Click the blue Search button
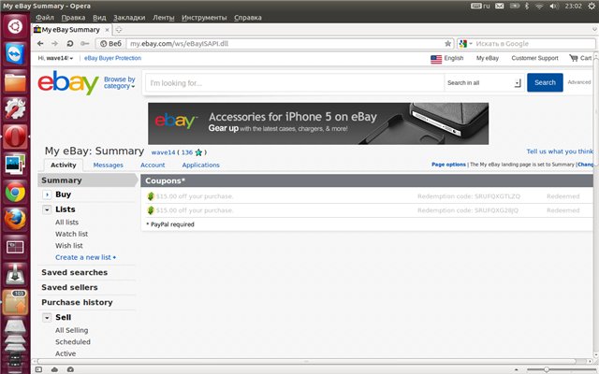 pos(545,82)
